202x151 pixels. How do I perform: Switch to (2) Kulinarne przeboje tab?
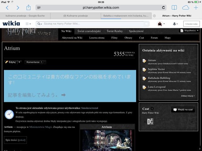(76, 16)
